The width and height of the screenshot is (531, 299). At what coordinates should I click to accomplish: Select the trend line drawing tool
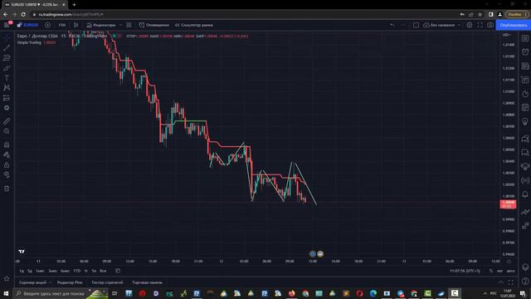[x=7, y=48]
